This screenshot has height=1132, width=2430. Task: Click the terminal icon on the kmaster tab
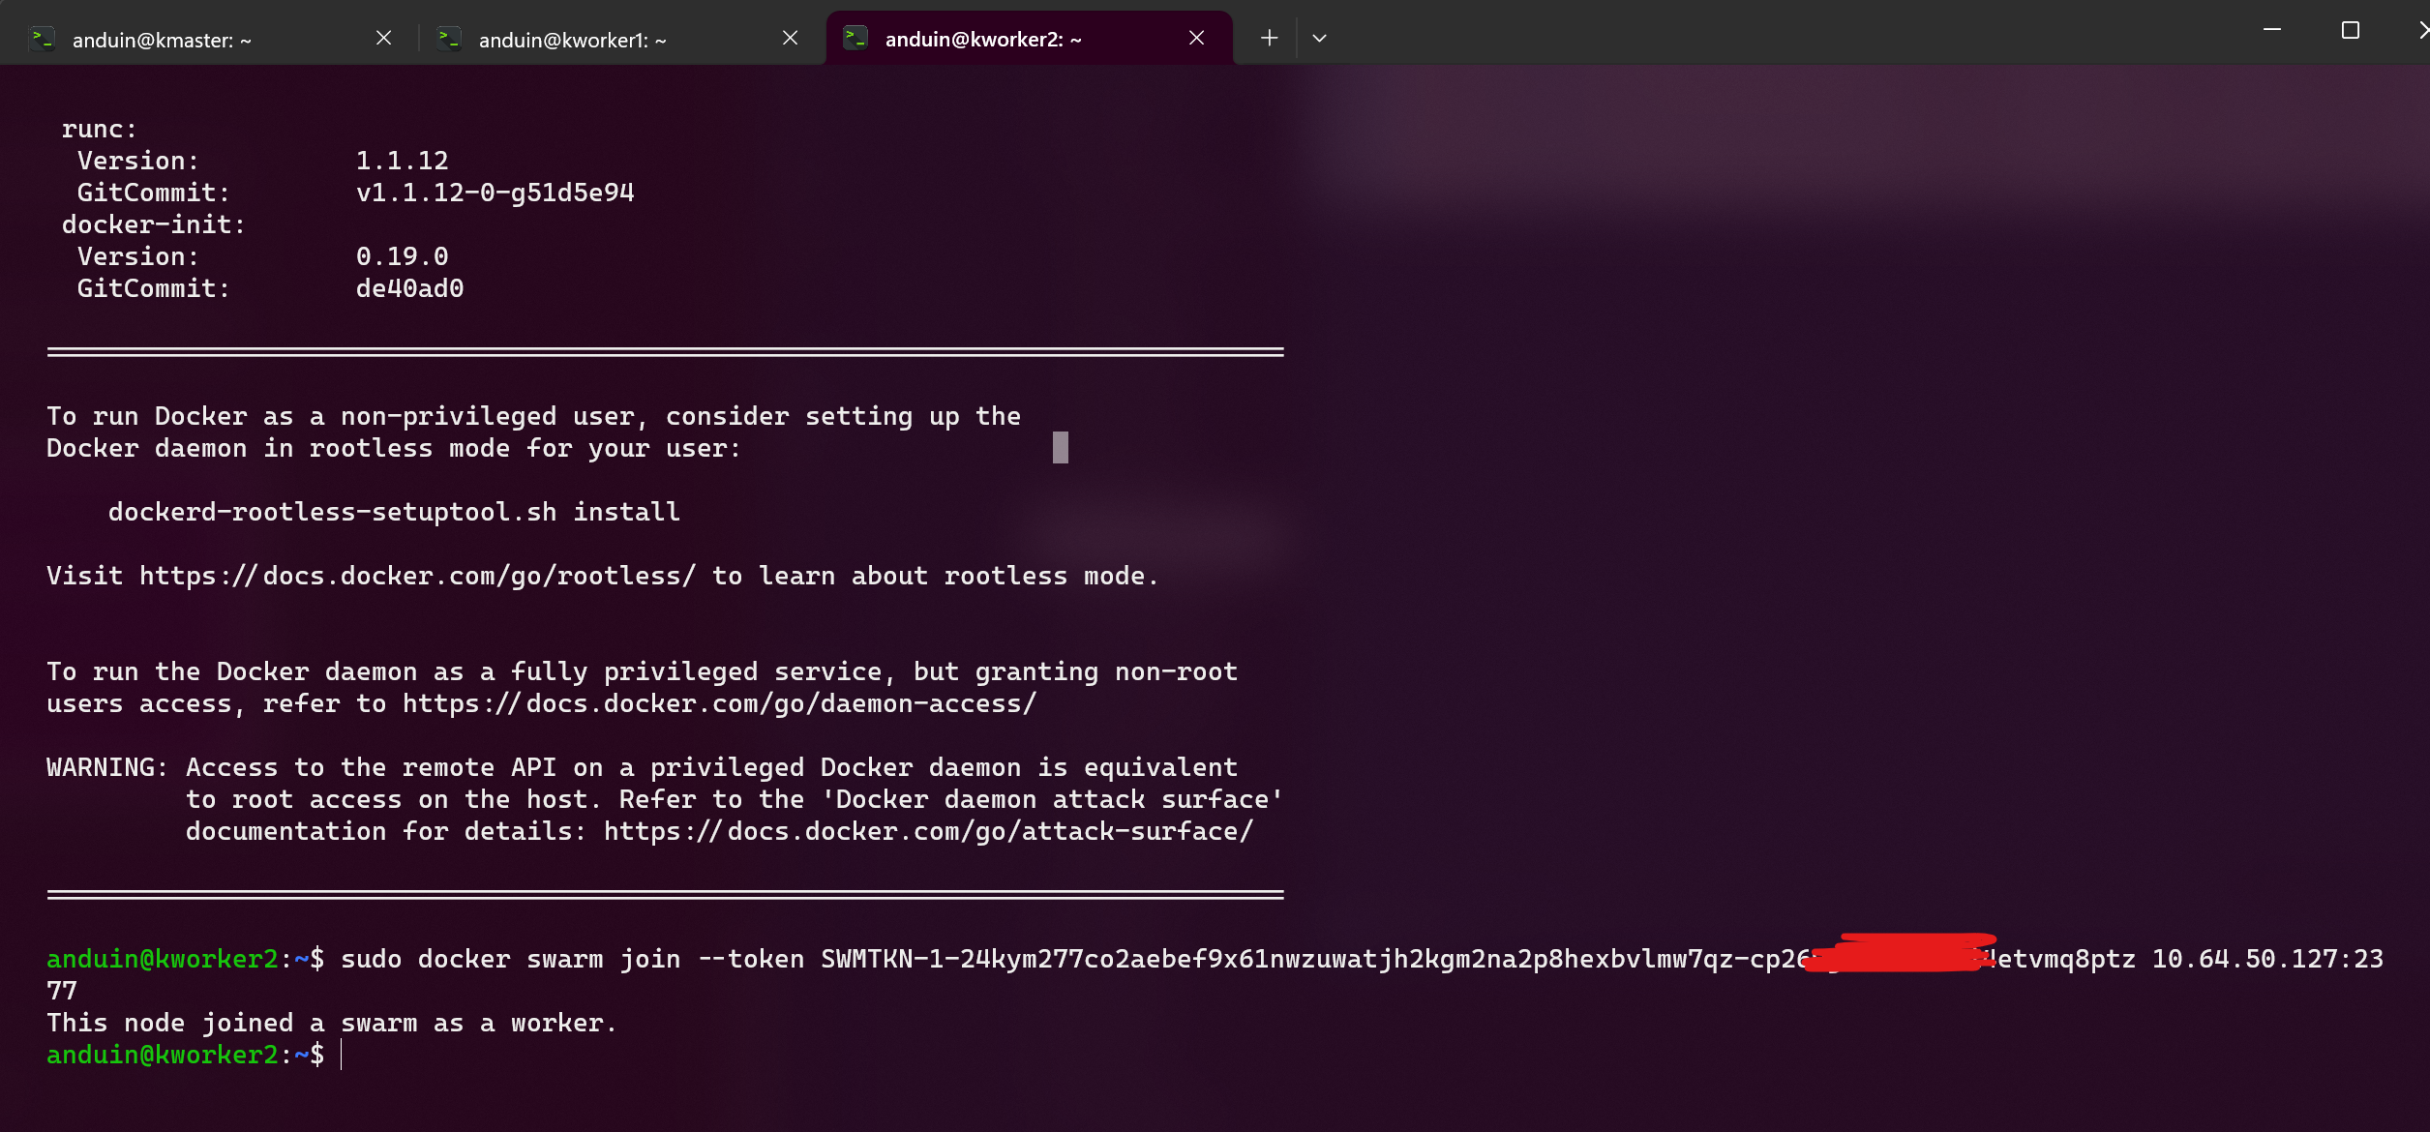coord(42,39)
